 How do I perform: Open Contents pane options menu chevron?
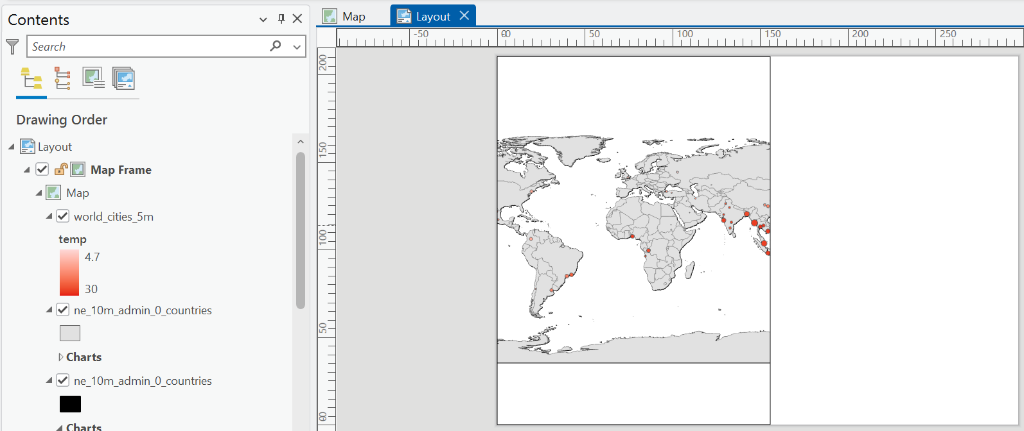click(x=263, y=19)
